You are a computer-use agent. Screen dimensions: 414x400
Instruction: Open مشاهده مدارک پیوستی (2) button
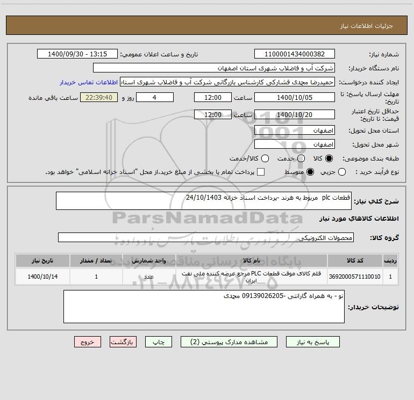(229, 342)
